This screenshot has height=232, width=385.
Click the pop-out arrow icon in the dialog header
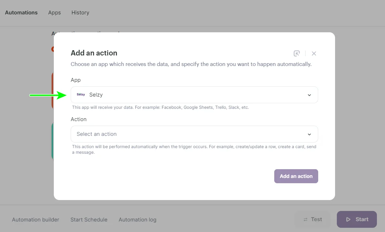[297, 53]
